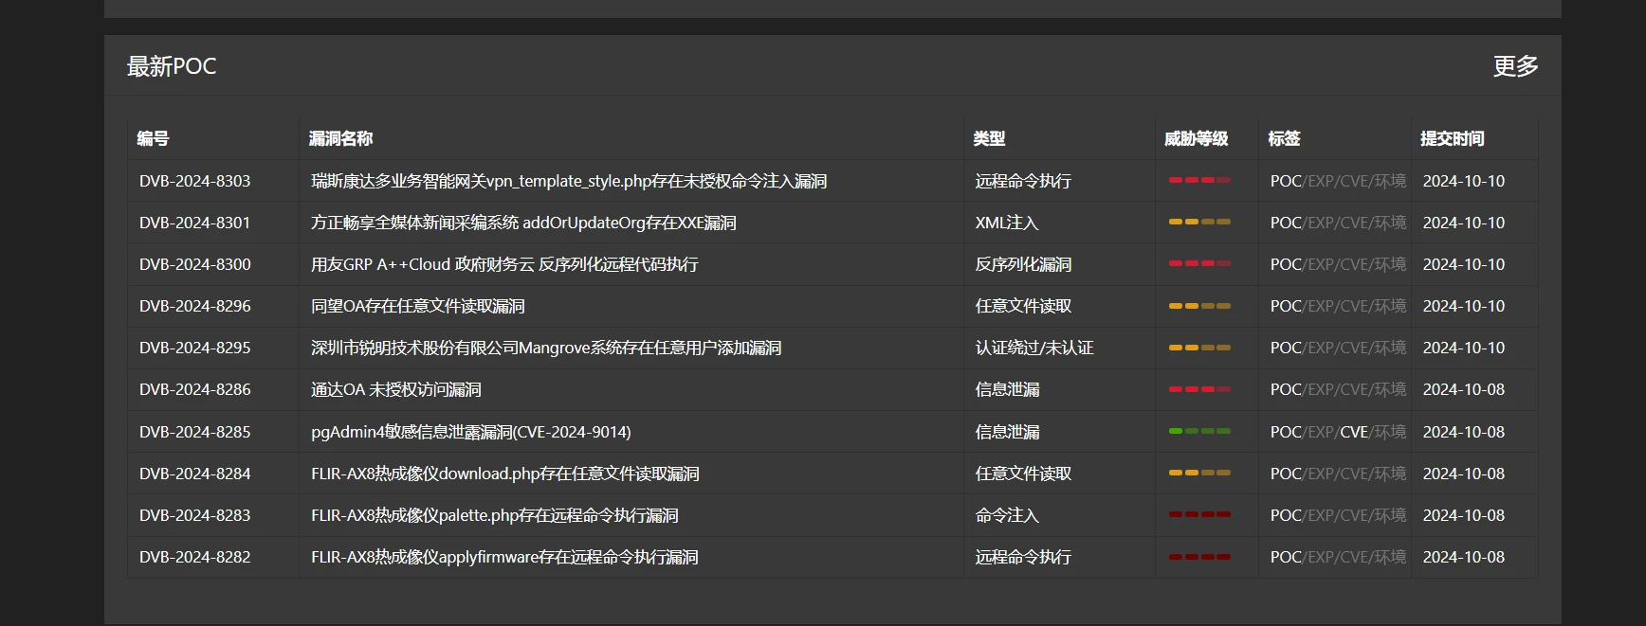The width and height of the screenshot is (1646, 626).
Task: Click red threat level bar for DVB-2024-8303
Action: point(1199,180)
